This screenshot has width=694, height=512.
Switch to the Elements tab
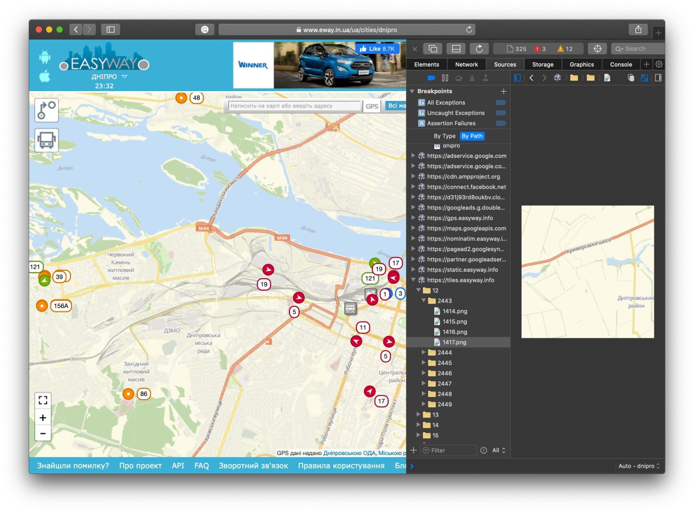coord(427,64)
